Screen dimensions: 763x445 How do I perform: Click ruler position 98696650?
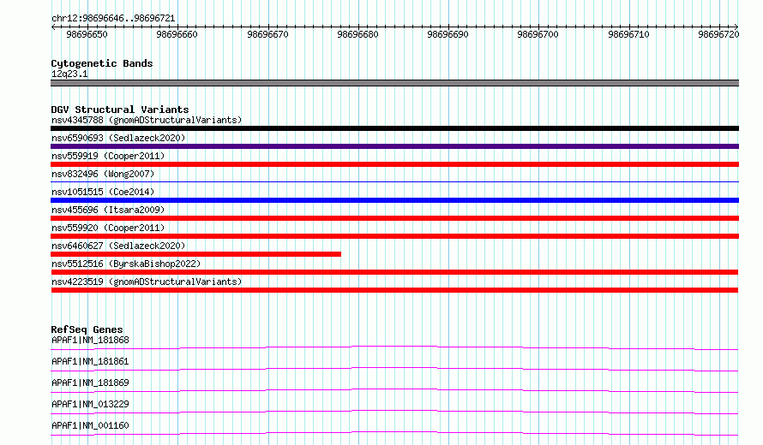[87, 34]
